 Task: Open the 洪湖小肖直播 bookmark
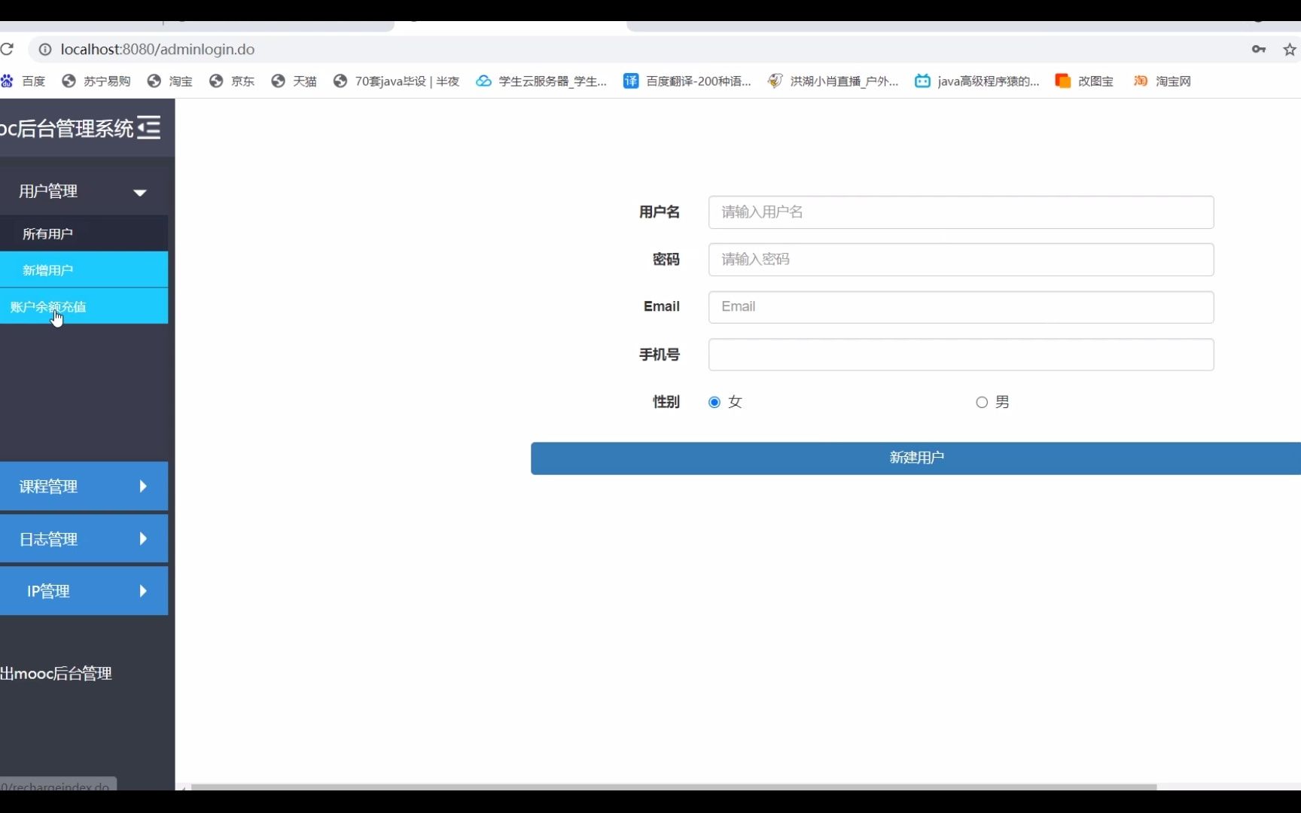[833, 81]
